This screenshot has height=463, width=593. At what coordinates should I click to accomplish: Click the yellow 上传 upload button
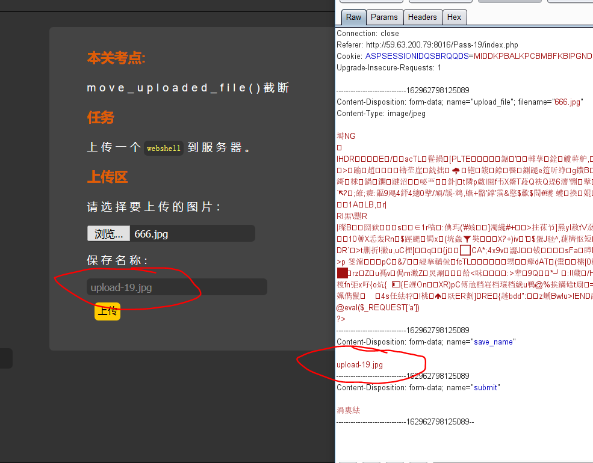pyautogui.click(x=107, y=311)
